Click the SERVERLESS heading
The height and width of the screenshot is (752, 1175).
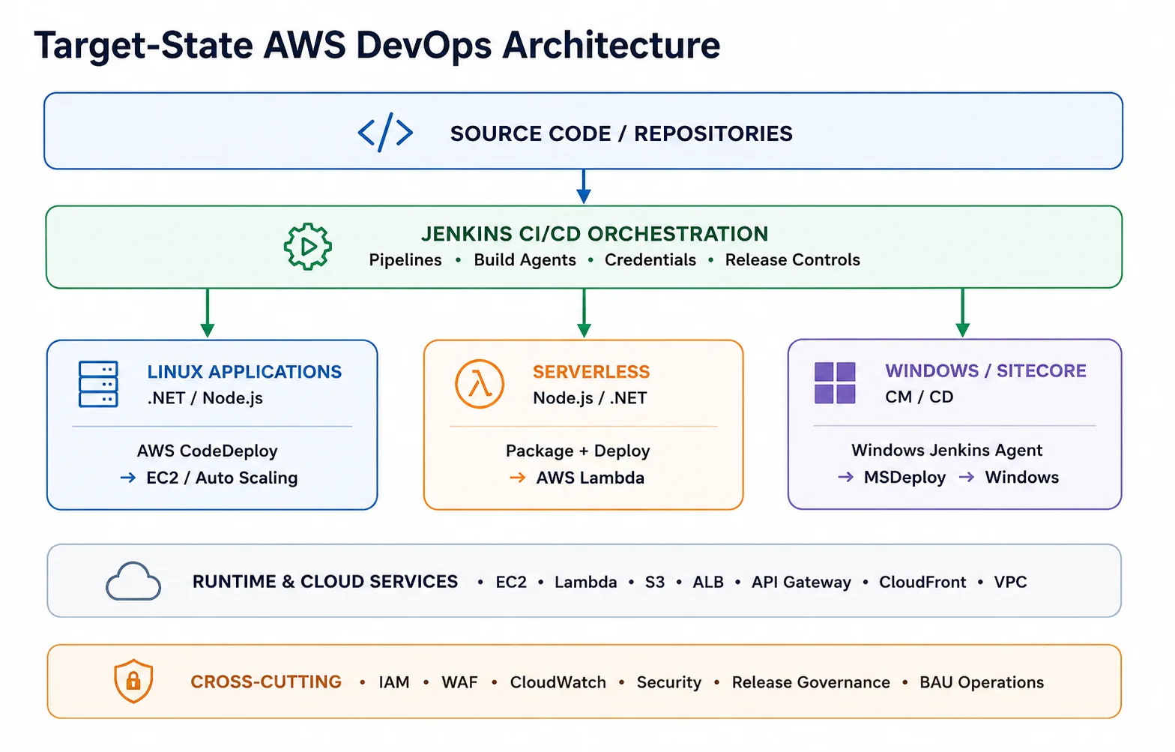591,372
